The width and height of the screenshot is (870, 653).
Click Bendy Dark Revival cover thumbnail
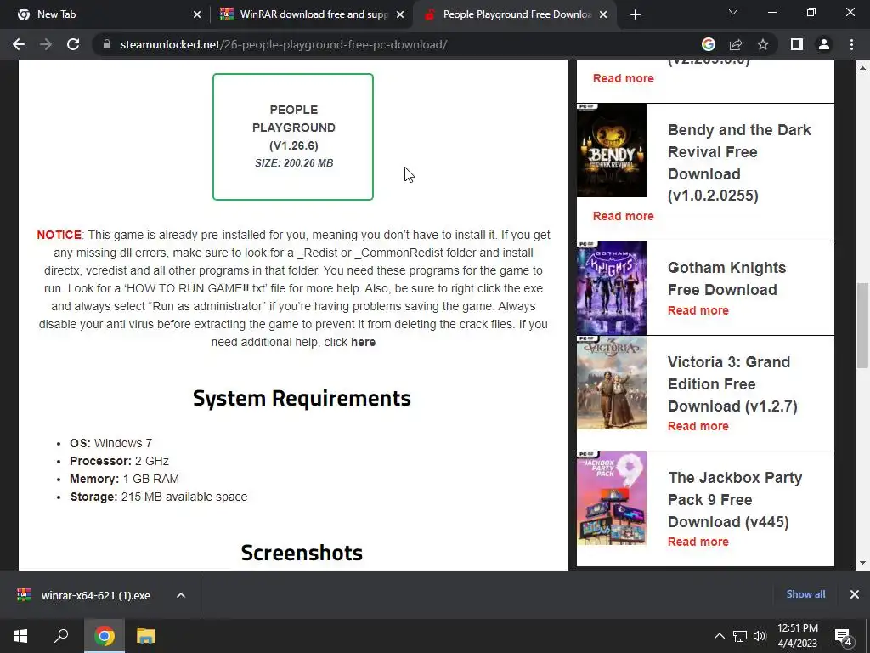[612, 150]
